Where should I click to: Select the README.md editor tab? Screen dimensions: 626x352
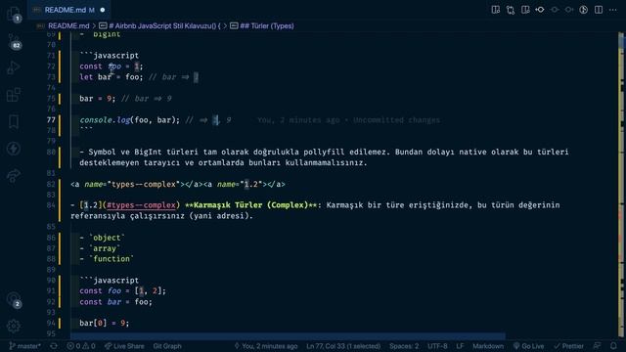click(x=69, y=10)
